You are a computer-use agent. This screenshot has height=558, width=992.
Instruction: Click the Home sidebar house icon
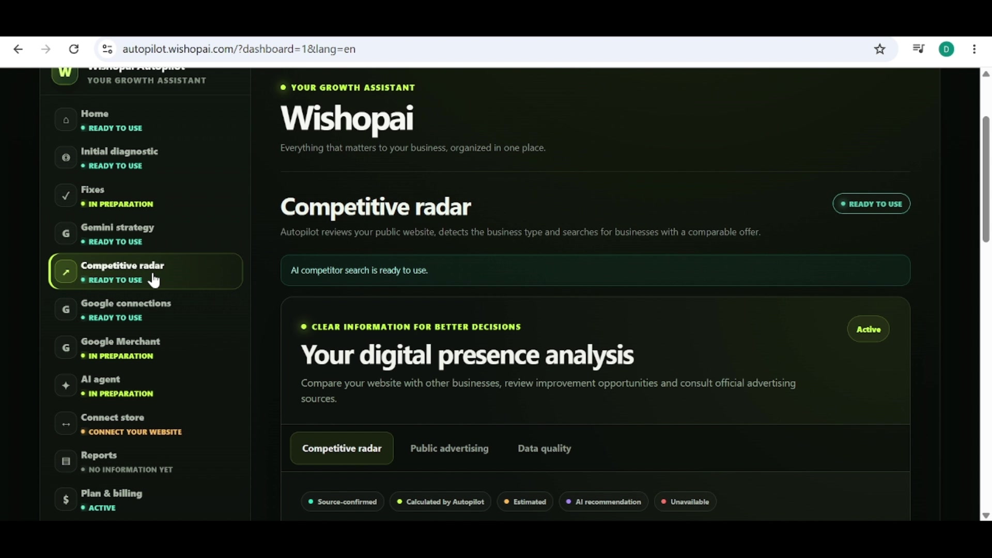(66, 120)
